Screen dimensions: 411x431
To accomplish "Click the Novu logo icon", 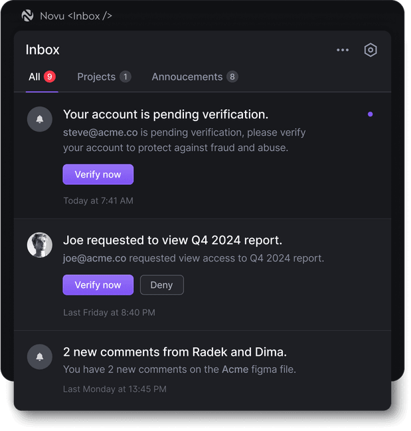I will point(27,16).
